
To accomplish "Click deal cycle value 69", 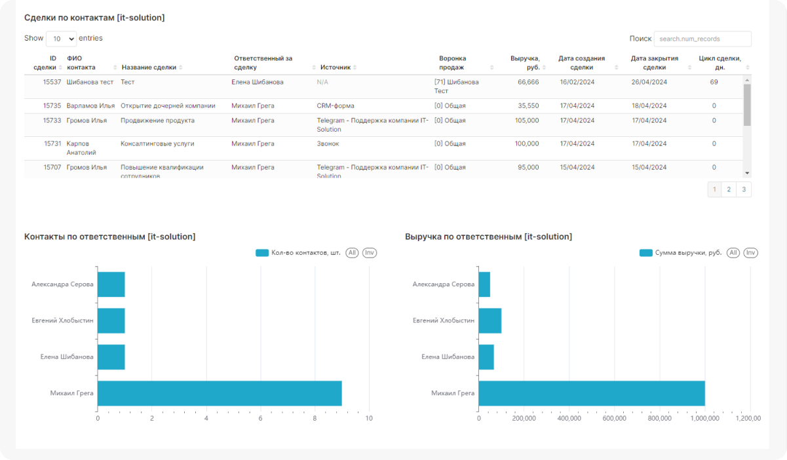I will [714, 82].
